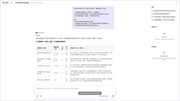Viewport: 180px width, 101px height.
Task: Open the SOLO Auto Model dropdown
Action: [104, 96]
